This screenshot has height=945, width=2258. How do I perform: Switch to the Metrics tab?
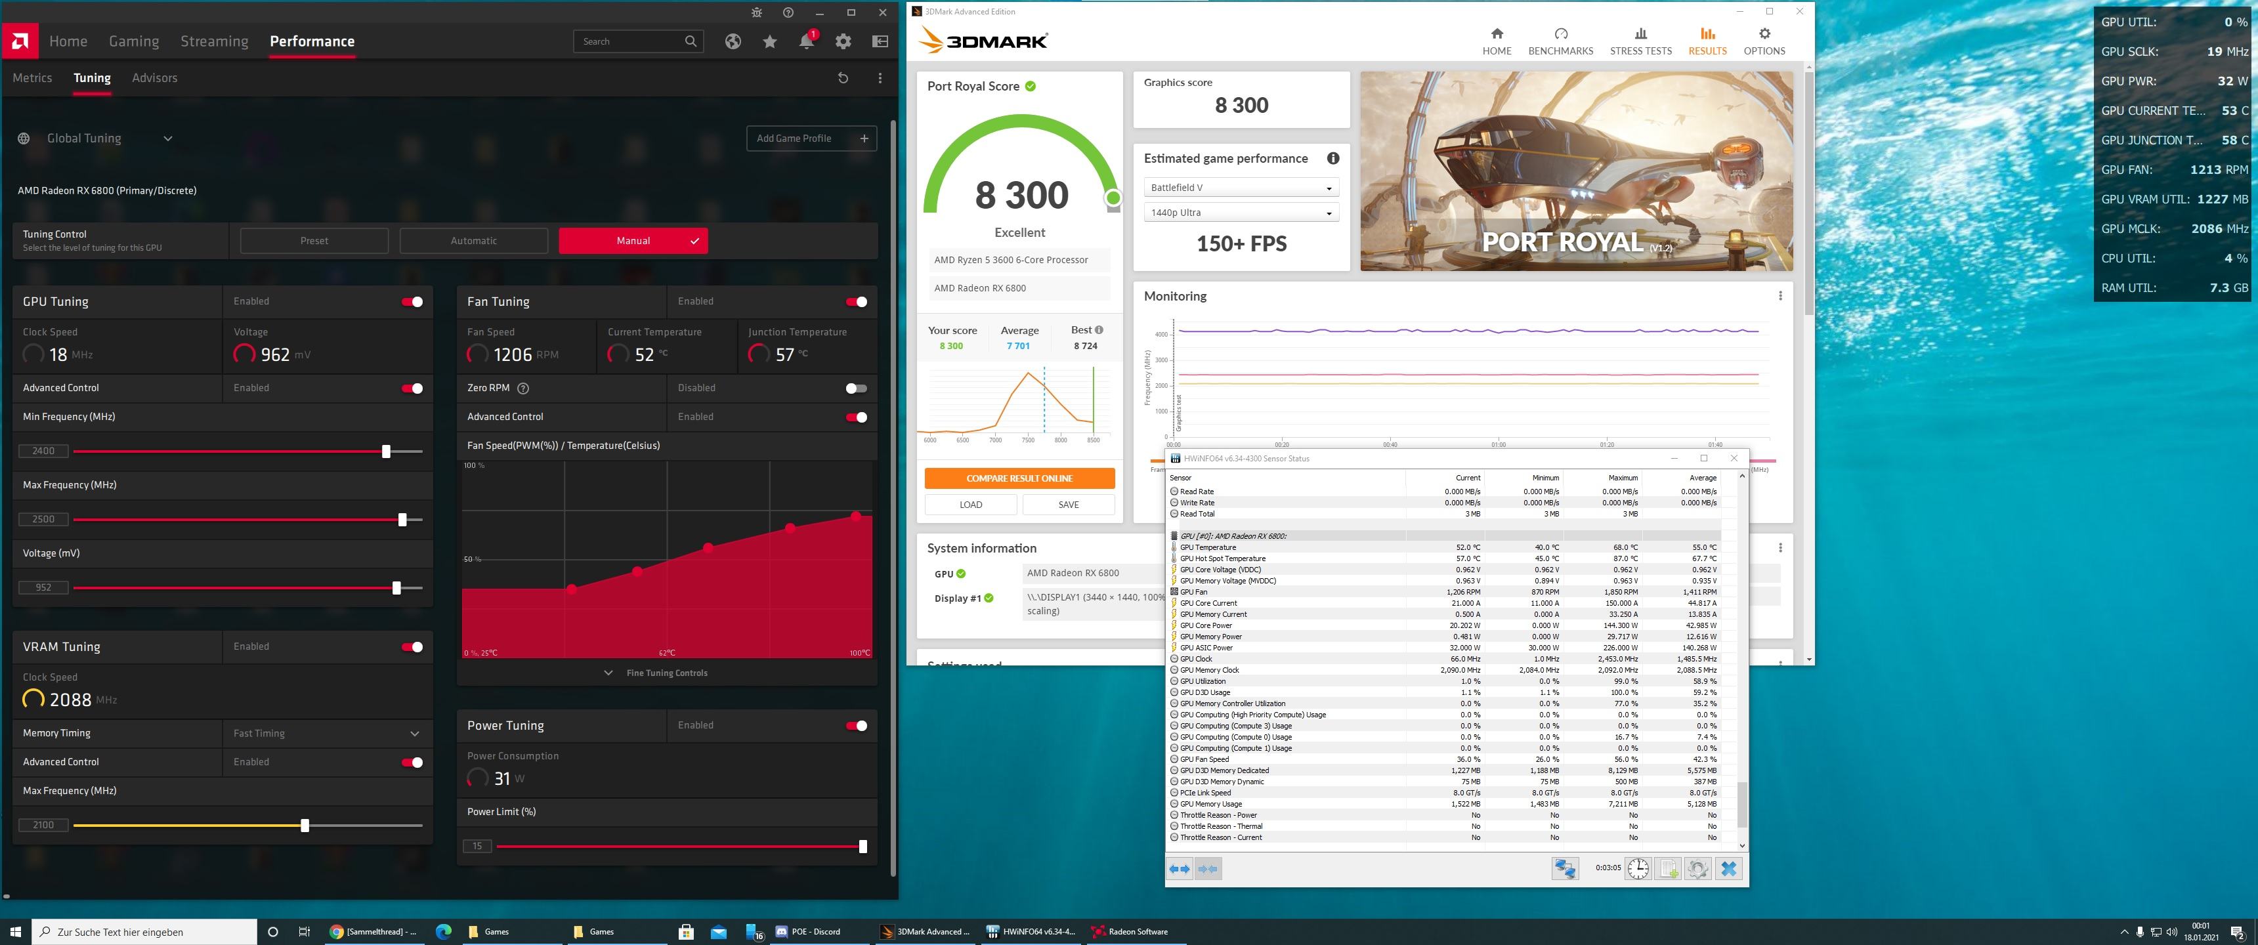tap(32, 78)
